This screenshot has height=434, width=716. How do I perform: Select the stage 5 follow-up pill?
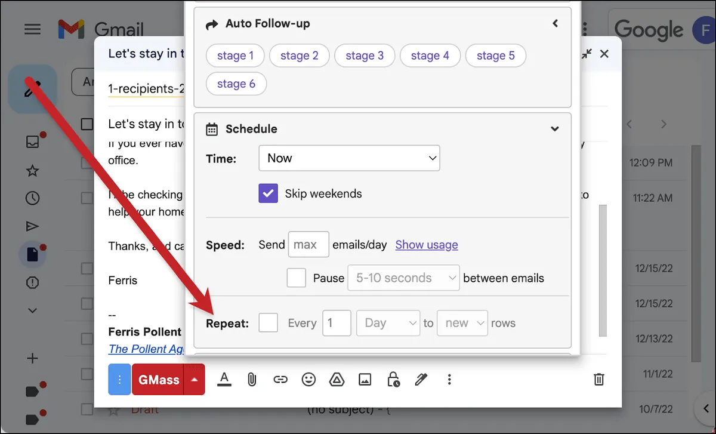(x=495, y=56)
